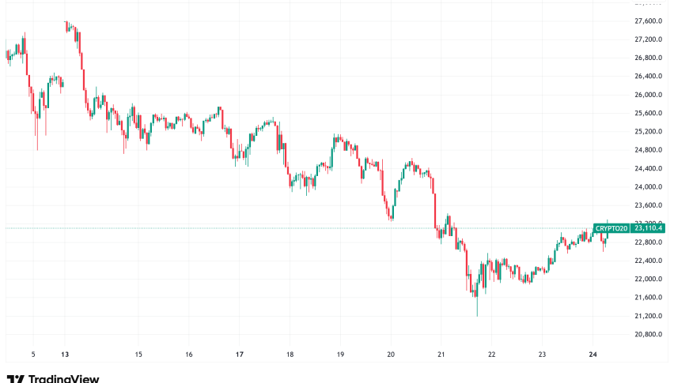Click date 15 on the time axis
The width and height of the screenshot is (674, 383).
(138, 355)
